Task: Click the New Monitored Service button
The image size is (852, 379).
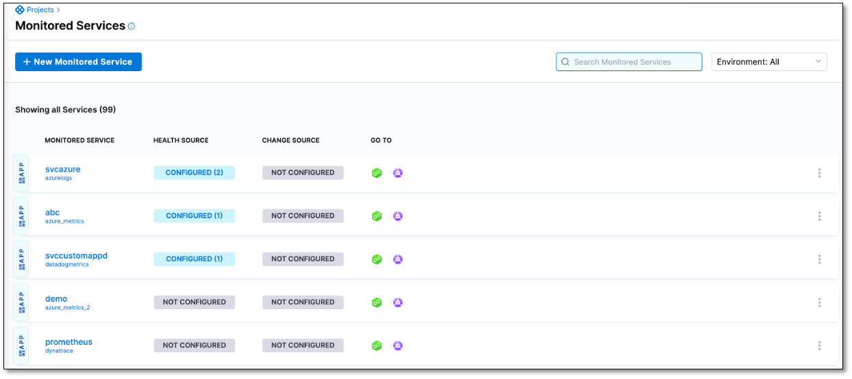Action: 78,62
